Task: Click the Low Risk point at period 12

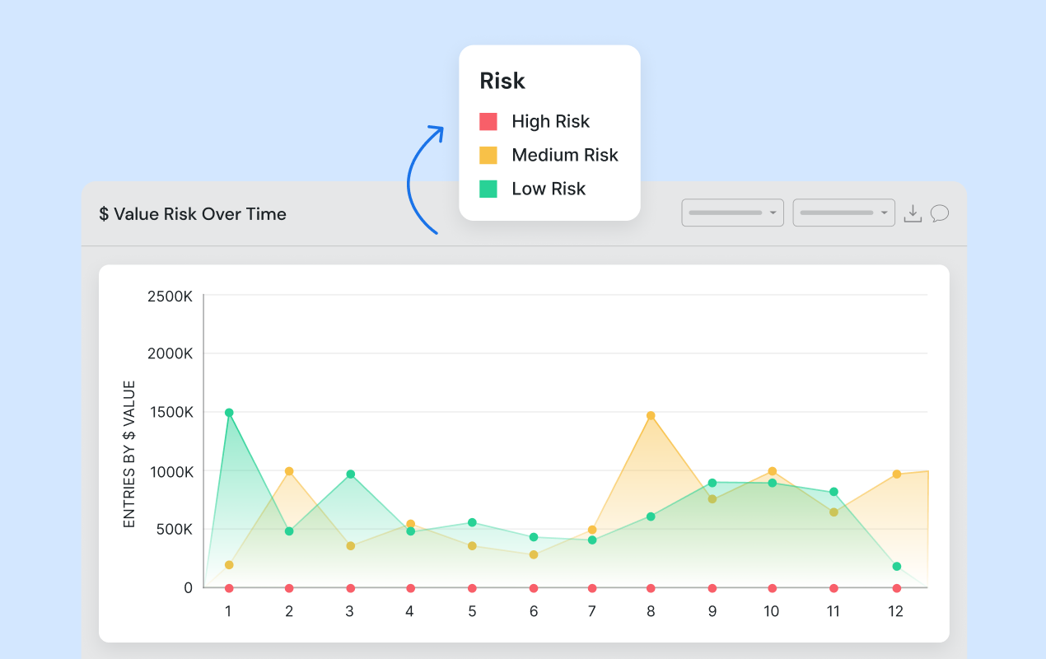Action: point(896,567)
